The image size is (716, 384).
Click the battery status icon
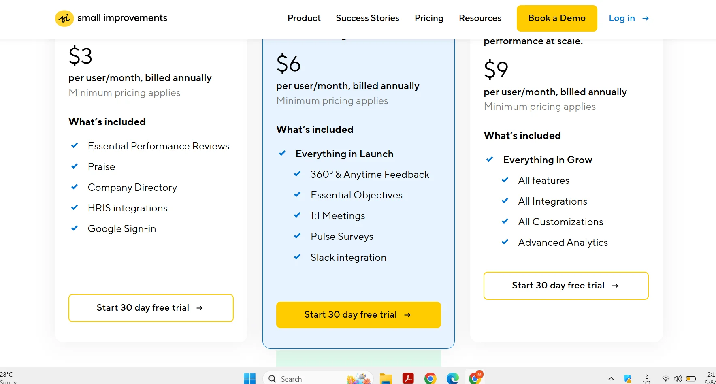click(691, 379)
